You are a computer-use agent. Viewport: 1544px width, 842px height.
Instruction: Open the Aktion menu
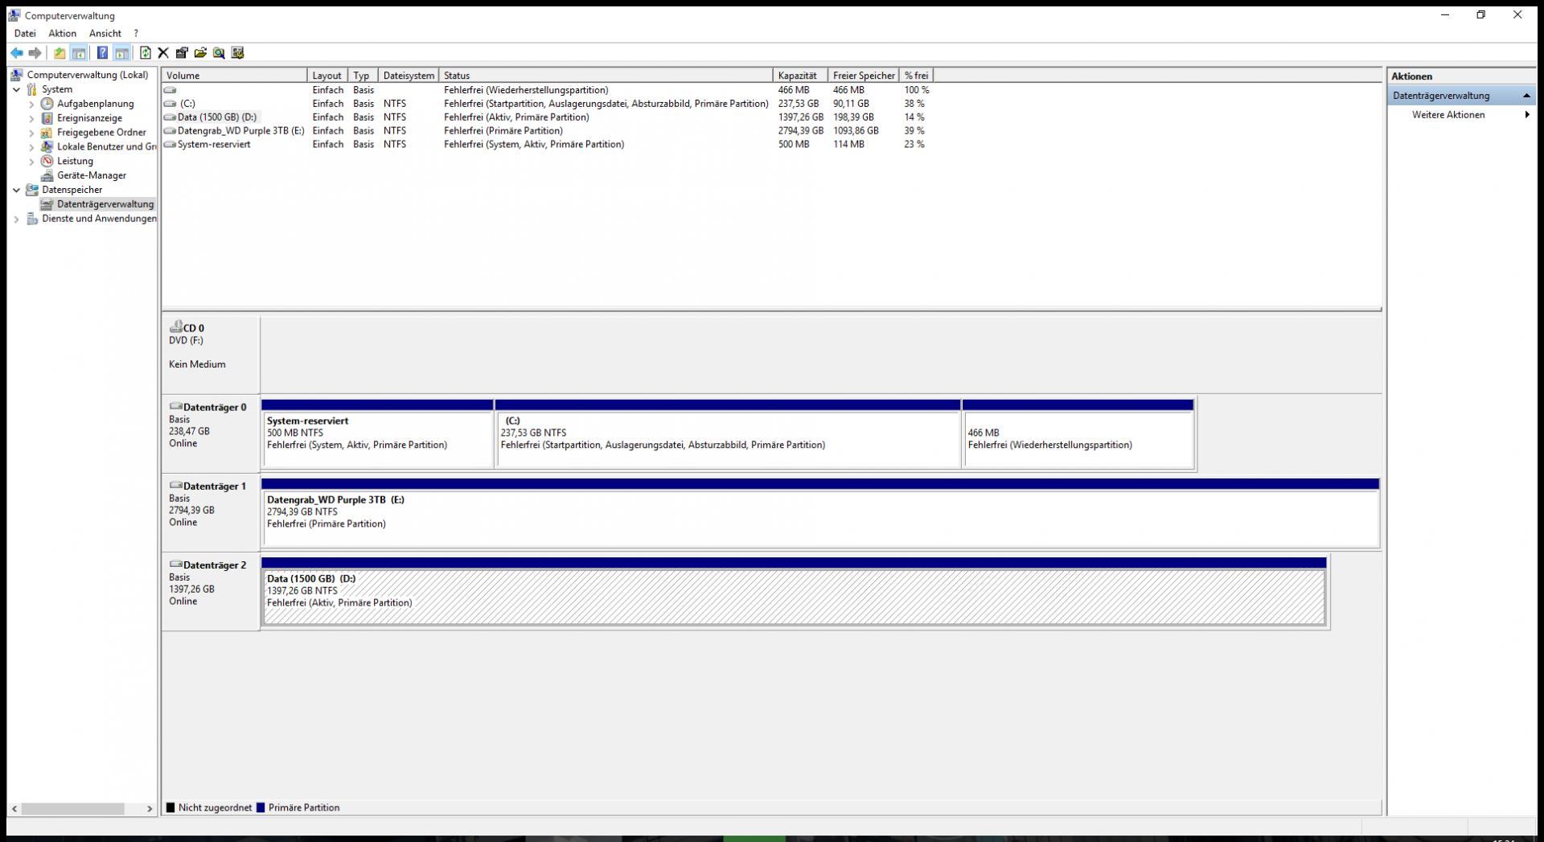click(x=62, y=34)
